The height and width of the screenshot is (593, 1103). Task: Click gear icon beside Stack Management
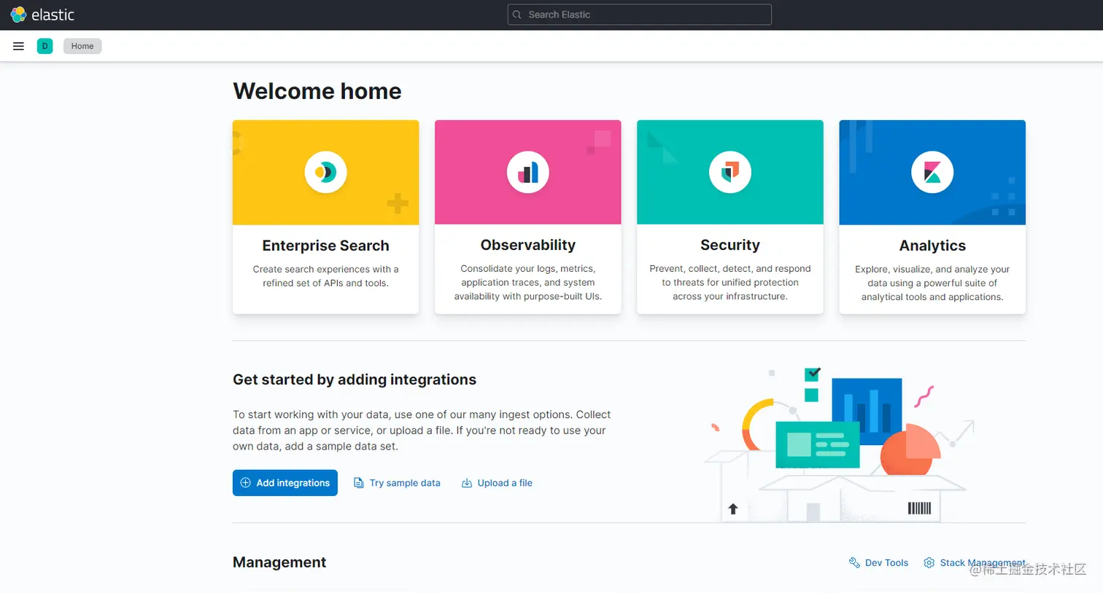pos(929,562)
